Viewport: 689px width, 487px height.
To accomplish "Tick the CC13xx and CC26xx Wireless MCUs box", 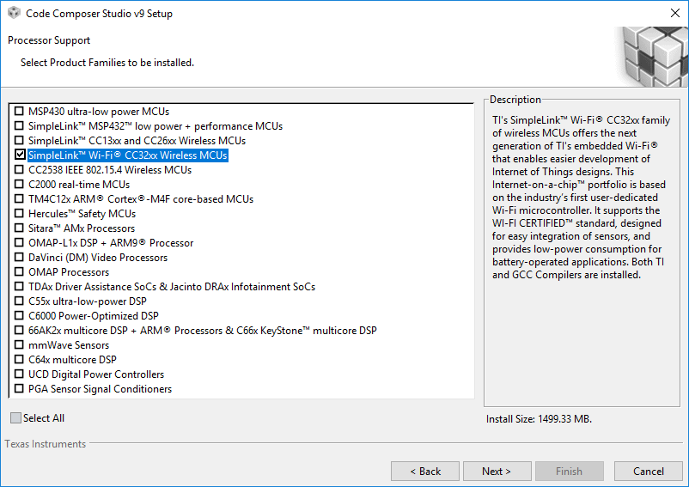I will [x=19, y=140].
